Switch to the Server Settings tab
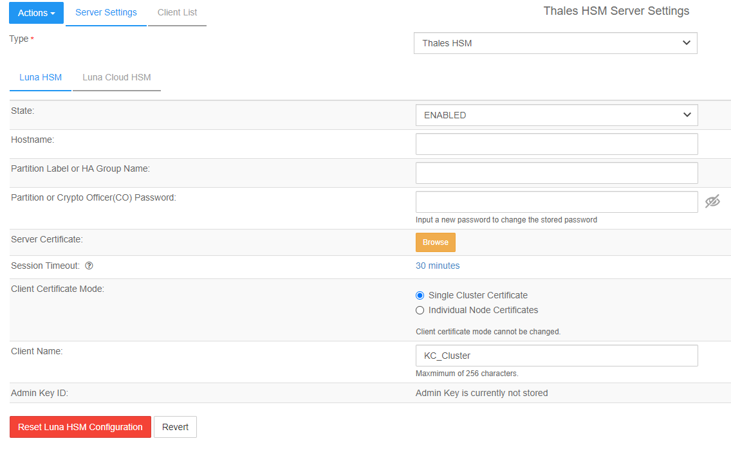The image size is (731, 452). (x=106, y=13)
